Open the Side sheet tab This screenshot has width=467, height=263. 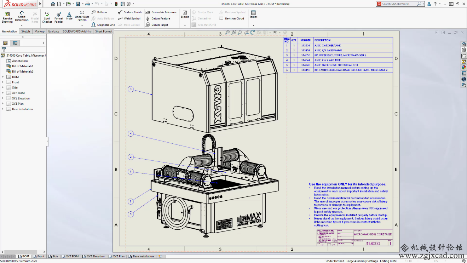[x=53, y=256]
